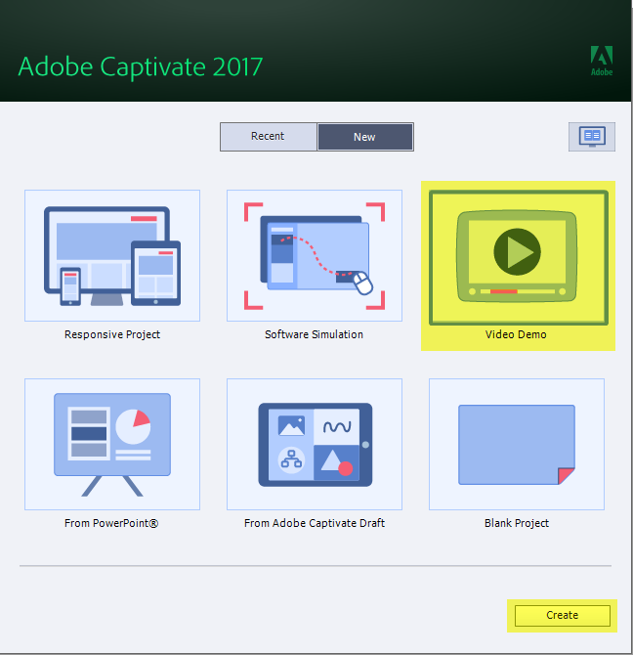The image size is (633, 655).
Task: Choose the Blank Project page icon
Action: click(x=517, y=444)
